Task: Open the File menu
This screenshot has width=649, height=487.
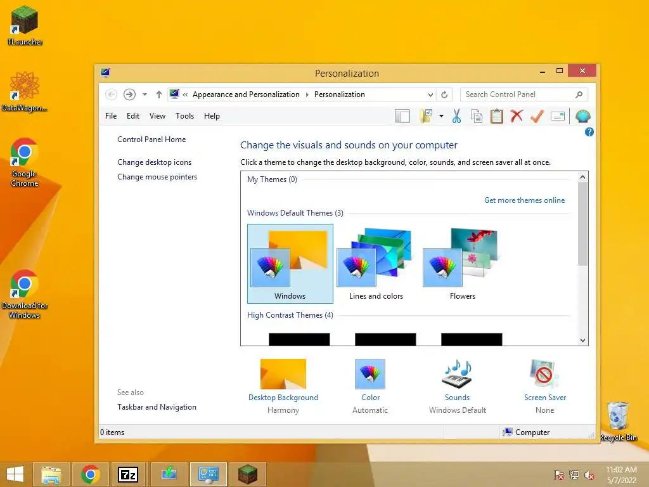Action: click(111, 116)
